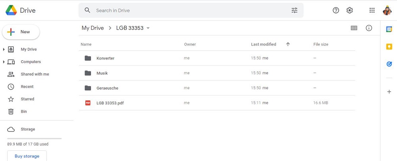Screen dimensions: 397x161
Task: Click the Google Drive logo
Action: coord(11,10)
